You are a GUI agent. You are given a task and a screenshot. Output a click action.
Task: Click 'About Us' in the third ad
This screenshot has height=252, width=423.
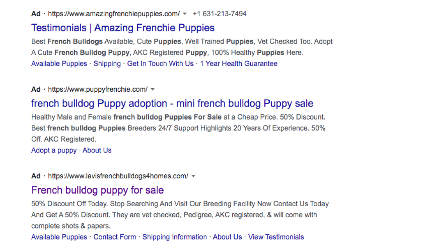pyautogui.click(x=228, y=237)
